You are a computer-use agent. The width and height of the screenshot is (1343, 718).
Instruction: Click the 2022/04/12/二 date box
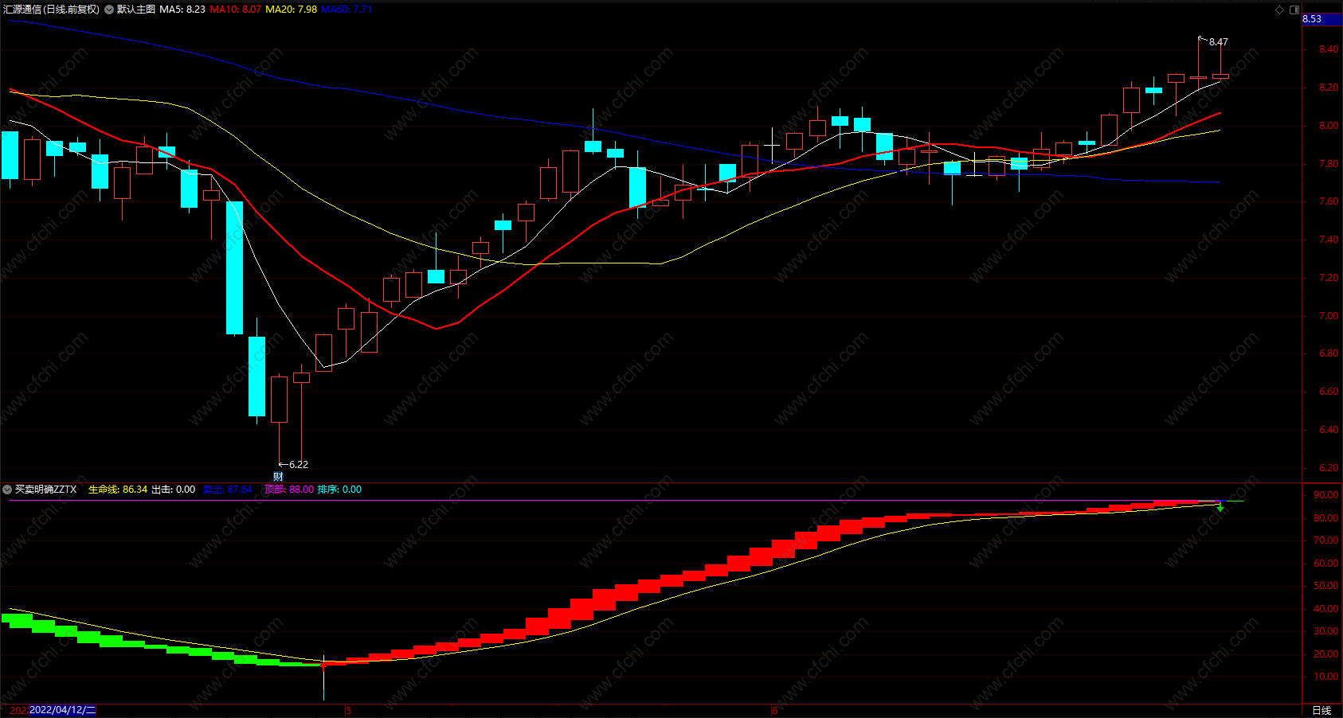[x=63, y=710]
